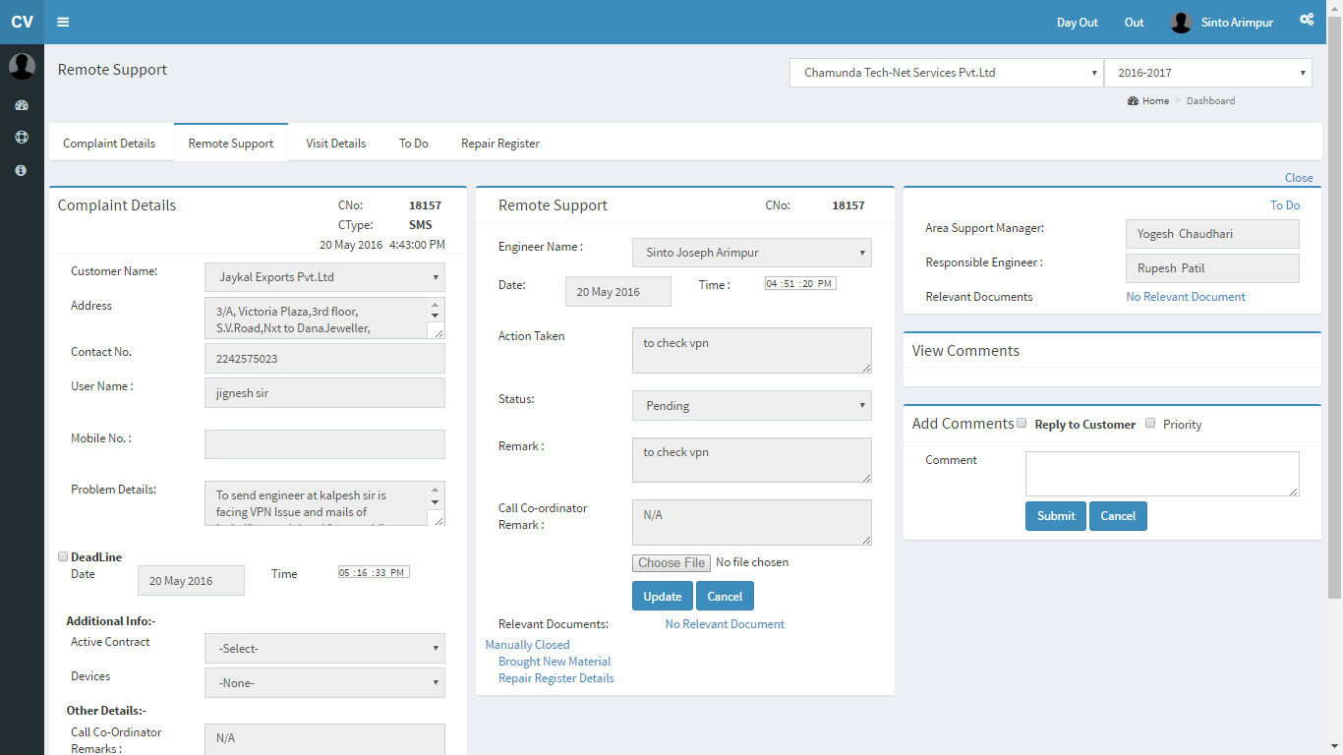Open the Engineer Name dropdown
Image resolution: width=1343 pixels, height=755 pixels.
pos(751,253)
